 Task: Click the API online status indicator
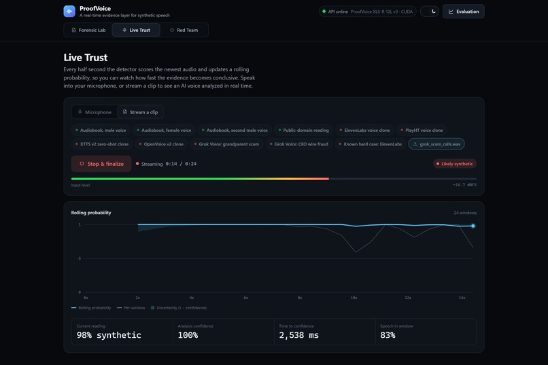click(367, 12)
